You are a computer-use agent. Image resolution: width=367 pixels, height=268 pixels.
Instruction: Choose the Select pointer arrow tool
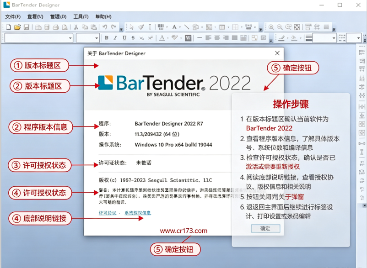point(132,27)
